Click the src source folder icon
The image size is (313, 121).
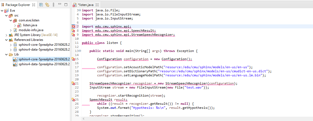11,15
